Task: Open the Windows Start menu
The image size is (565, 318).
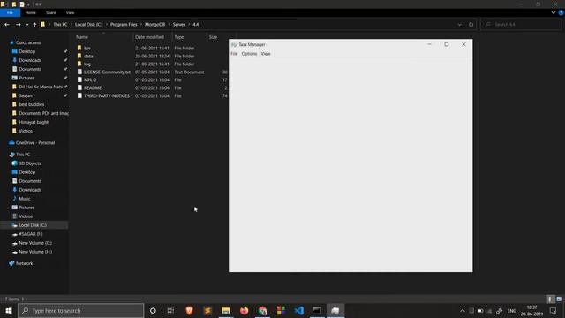Action: [x=9, y=310]
